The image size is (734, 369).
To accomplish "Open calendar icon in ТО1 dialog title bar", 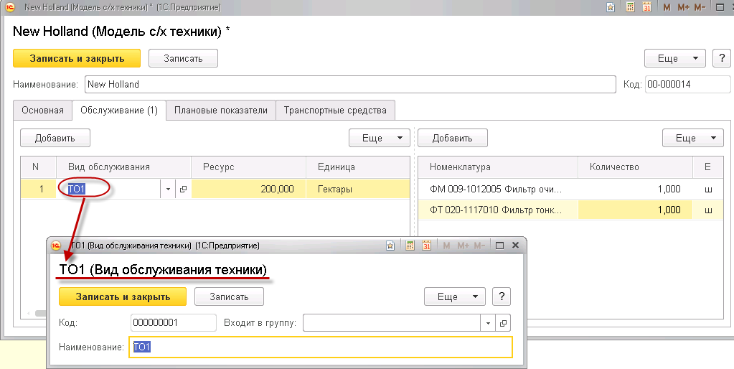I will pyautogui.click(x=426, y=246).
